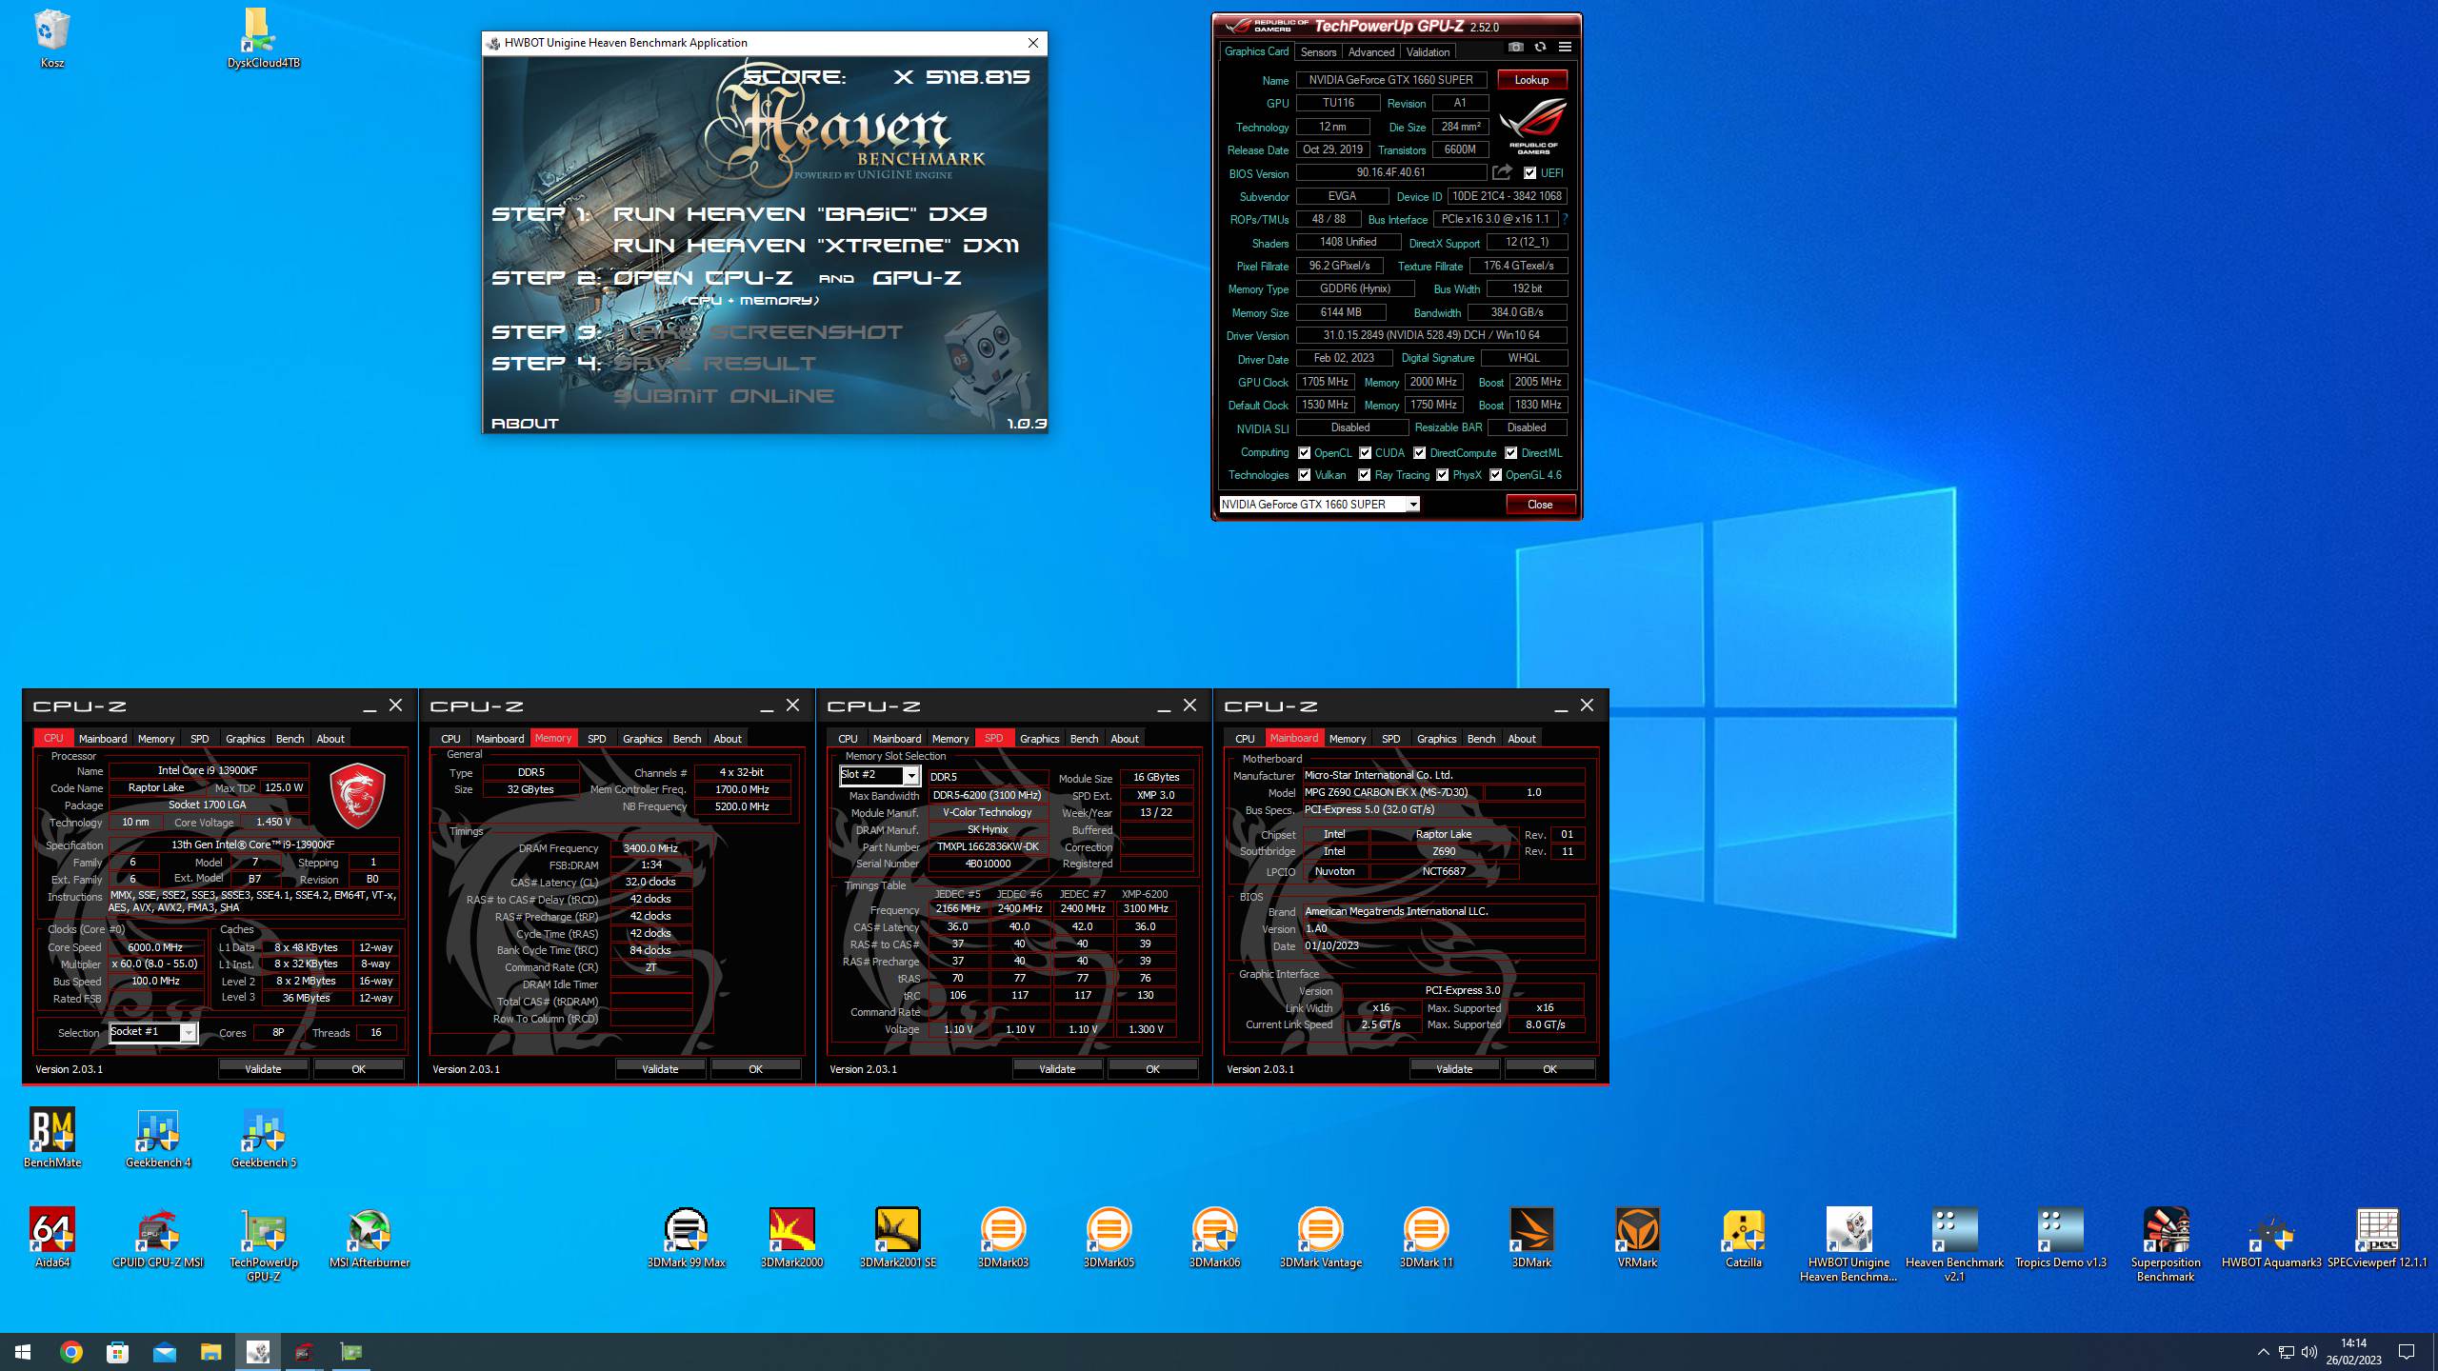Open the 3DMark03 desktop icon

(x=1003, y=1238)
